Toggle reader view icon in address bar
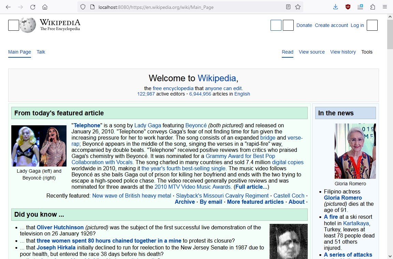393x259 pixels. tap(288, 7)
